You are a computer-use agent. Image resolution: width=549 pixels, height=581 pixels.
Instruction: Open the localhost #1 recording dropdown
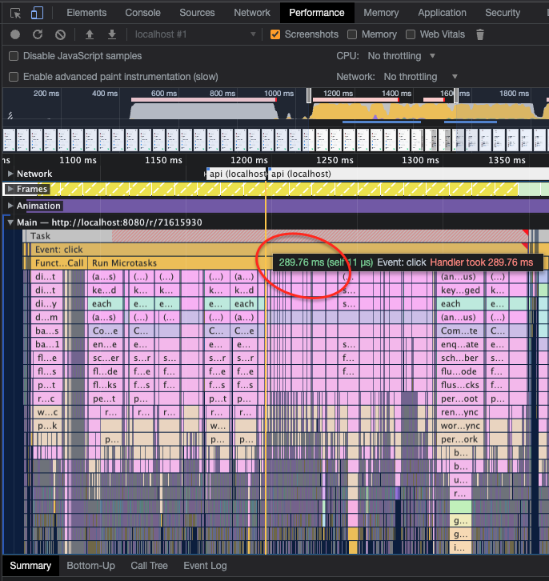coord(194,34)
